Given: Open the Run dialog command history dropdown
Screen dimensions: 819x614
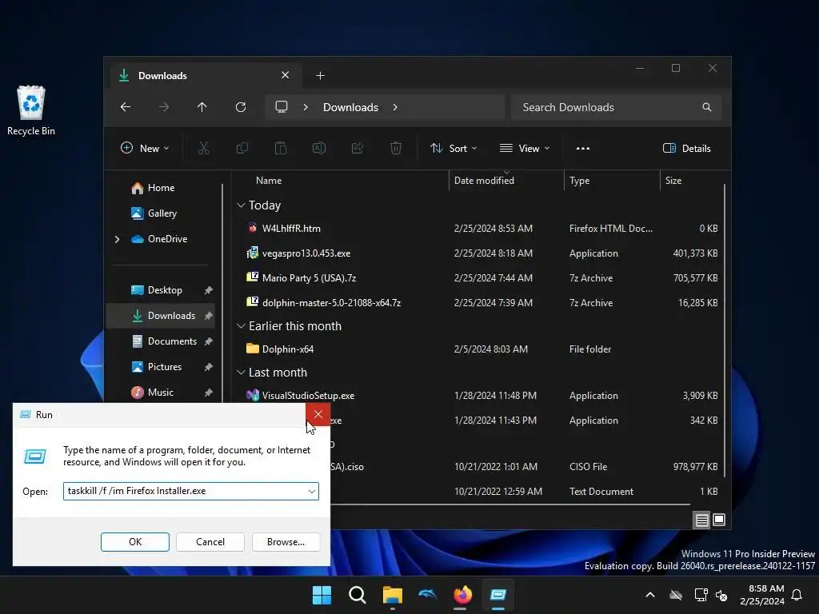Looking at the screenshot, I should click(311, 492).
